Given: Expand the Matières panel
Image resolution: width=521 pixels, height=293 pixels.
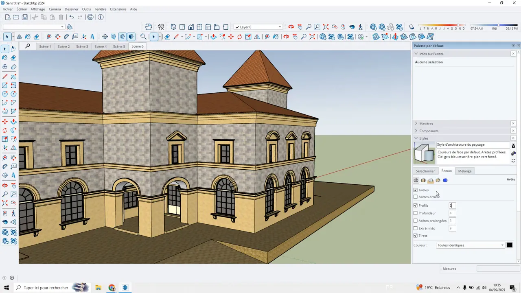Looking at the screenshot, I should 426,124.
